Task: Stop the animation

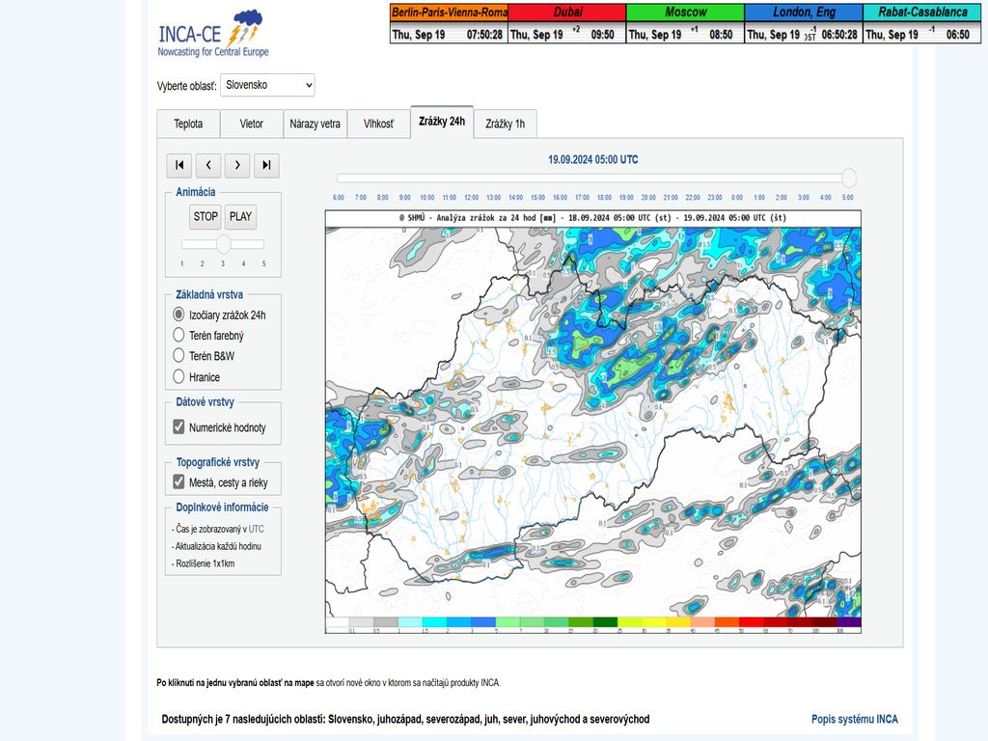Action: [x=206, y=216]
